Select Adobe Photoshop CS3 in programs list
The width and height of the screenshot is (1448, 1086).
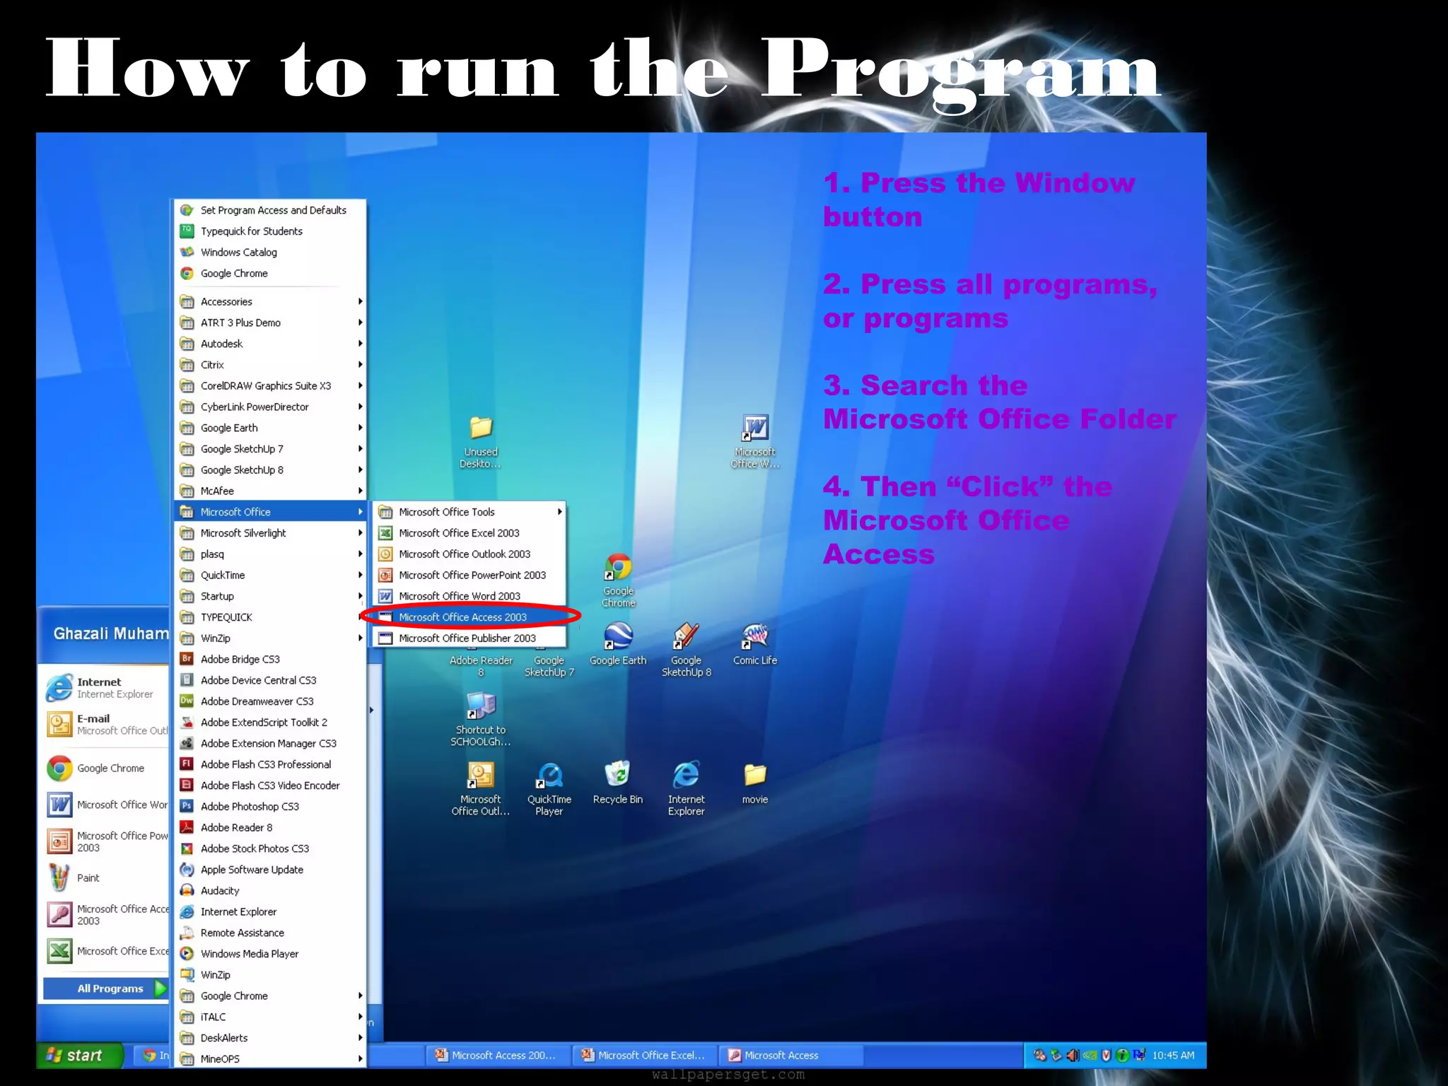click(250, 807)
